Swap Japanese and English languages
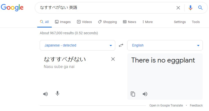Image resolution: width=209 pixels, height=111 pixels. tap(121, 45)
